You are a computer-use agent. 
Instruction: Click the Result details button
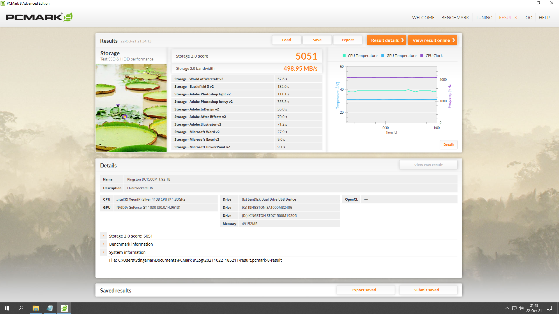click(x=386, y=40)
